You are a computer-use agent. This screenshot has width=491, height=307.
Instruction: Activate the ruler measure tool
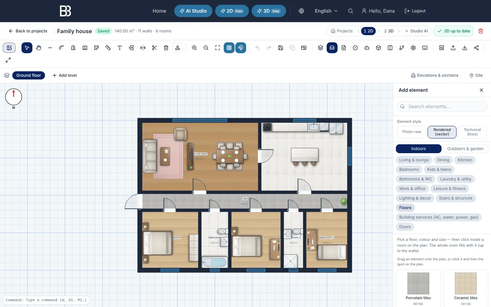pos(108,48)
